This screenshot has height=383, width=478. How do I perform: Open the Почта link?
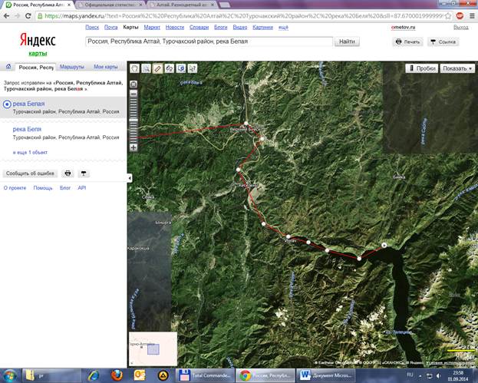click(x=111, y=28)
